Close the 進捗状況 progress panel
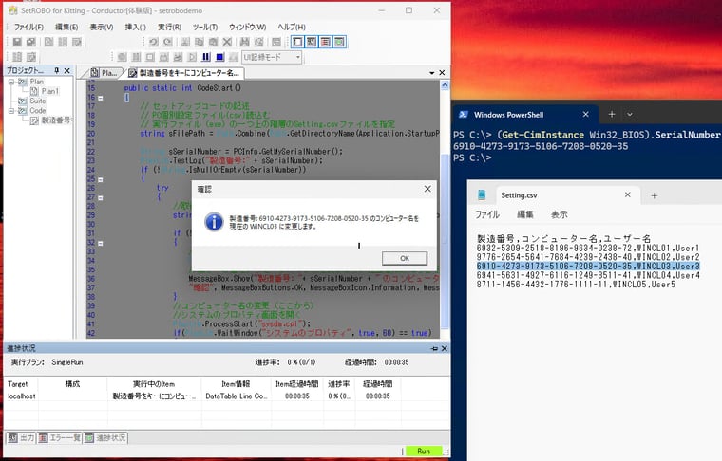Image resolution: width=722 pixels, height=461 pixels. (x=445, y=348)
